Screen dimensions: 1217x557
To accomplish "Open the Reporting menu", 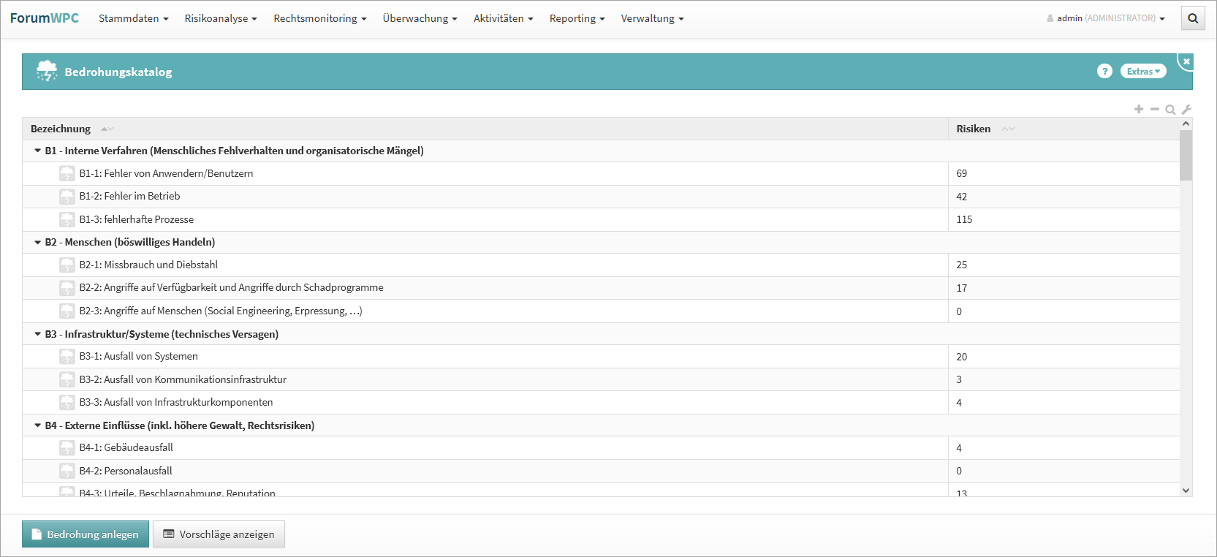I will [x=577, y=18].
